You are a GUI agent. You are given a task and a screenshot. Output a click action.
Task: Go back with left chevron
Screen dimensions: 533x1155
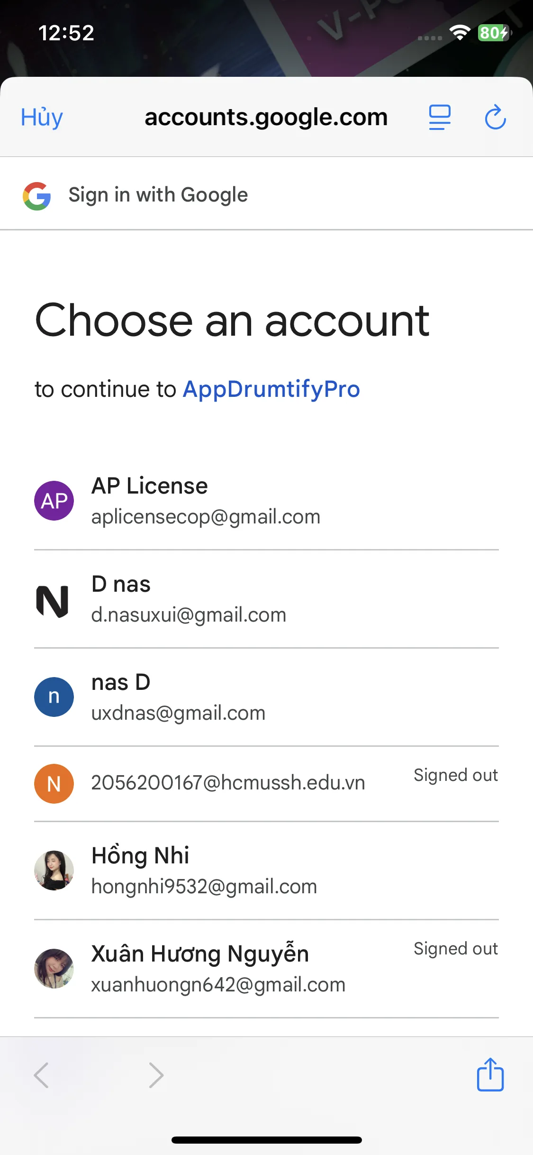point(42,1075)
